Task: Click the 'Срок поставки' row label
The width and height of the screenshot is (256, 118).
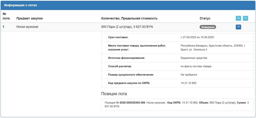Action: 118,37
